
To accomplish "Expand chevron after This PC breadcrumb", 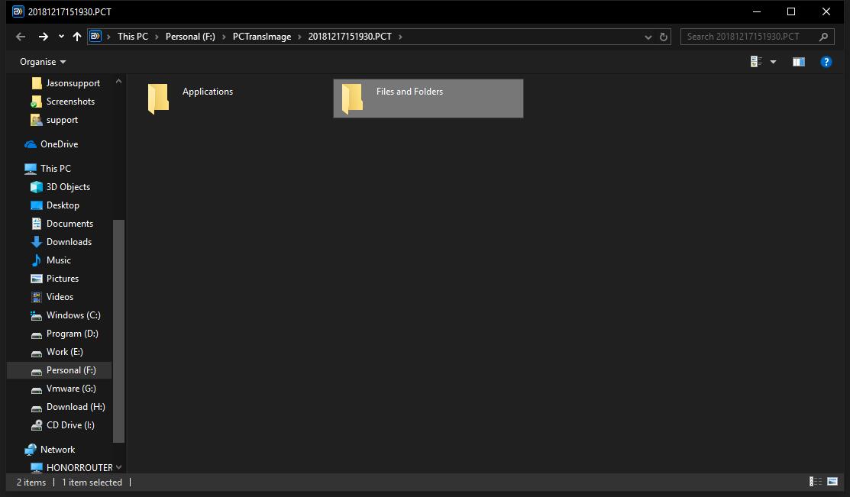I will pos(157,37).
